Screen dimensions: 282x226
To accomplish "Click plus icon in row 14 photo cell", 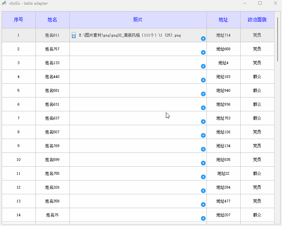I will point(203,218).
